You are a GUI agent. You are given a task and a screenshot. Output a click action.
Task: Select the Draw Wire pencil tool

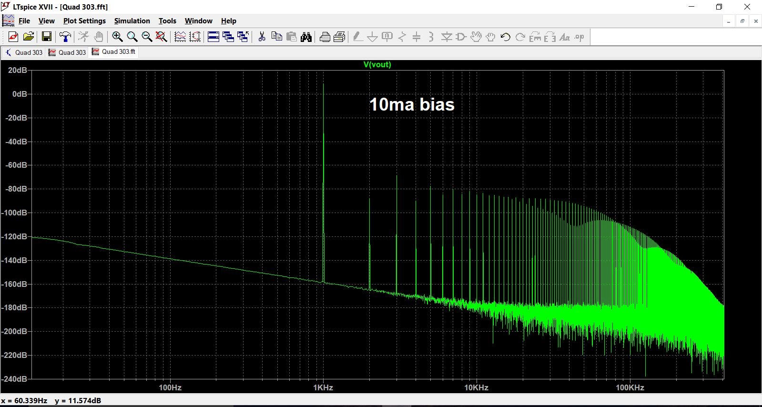coord(358,37)
